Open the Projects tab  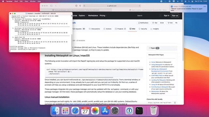coord(121,29)
